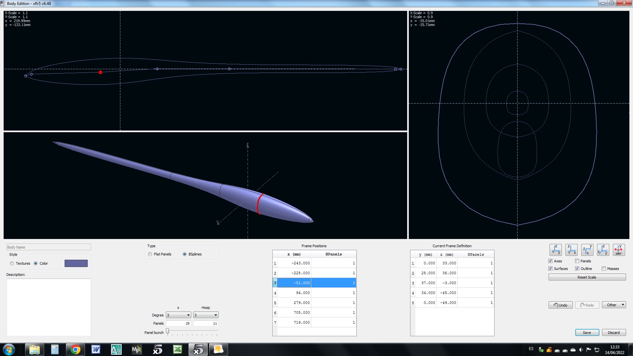
Task: Flip the view 180° around the Y axis
Action: click(x=618, y=250)
